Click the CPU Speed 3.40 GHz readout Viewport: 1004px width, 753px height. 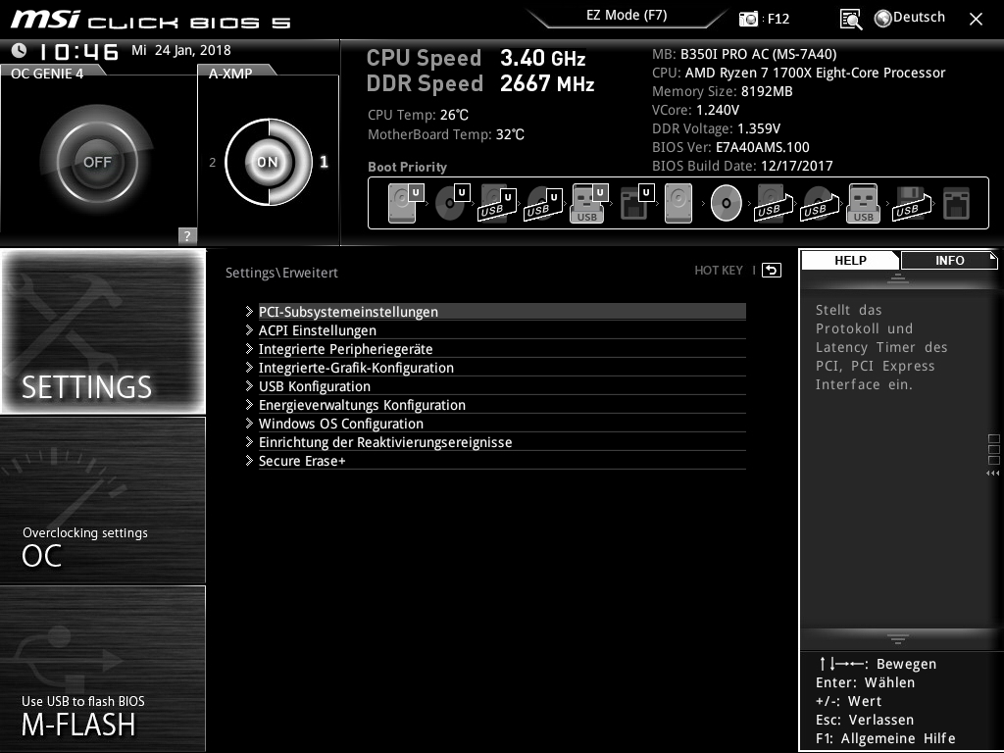pos(476,58)
